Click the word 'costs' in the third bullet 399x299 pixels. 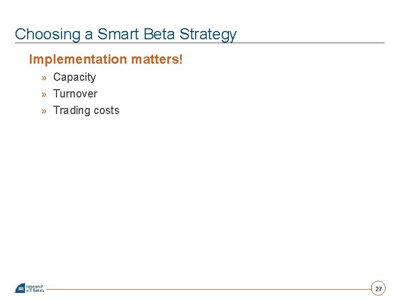pyautogui.click(x=106, y=111)
